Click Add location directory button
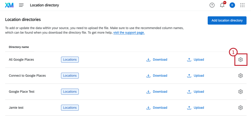The image size is (251, 116). [x=227, y=20]
